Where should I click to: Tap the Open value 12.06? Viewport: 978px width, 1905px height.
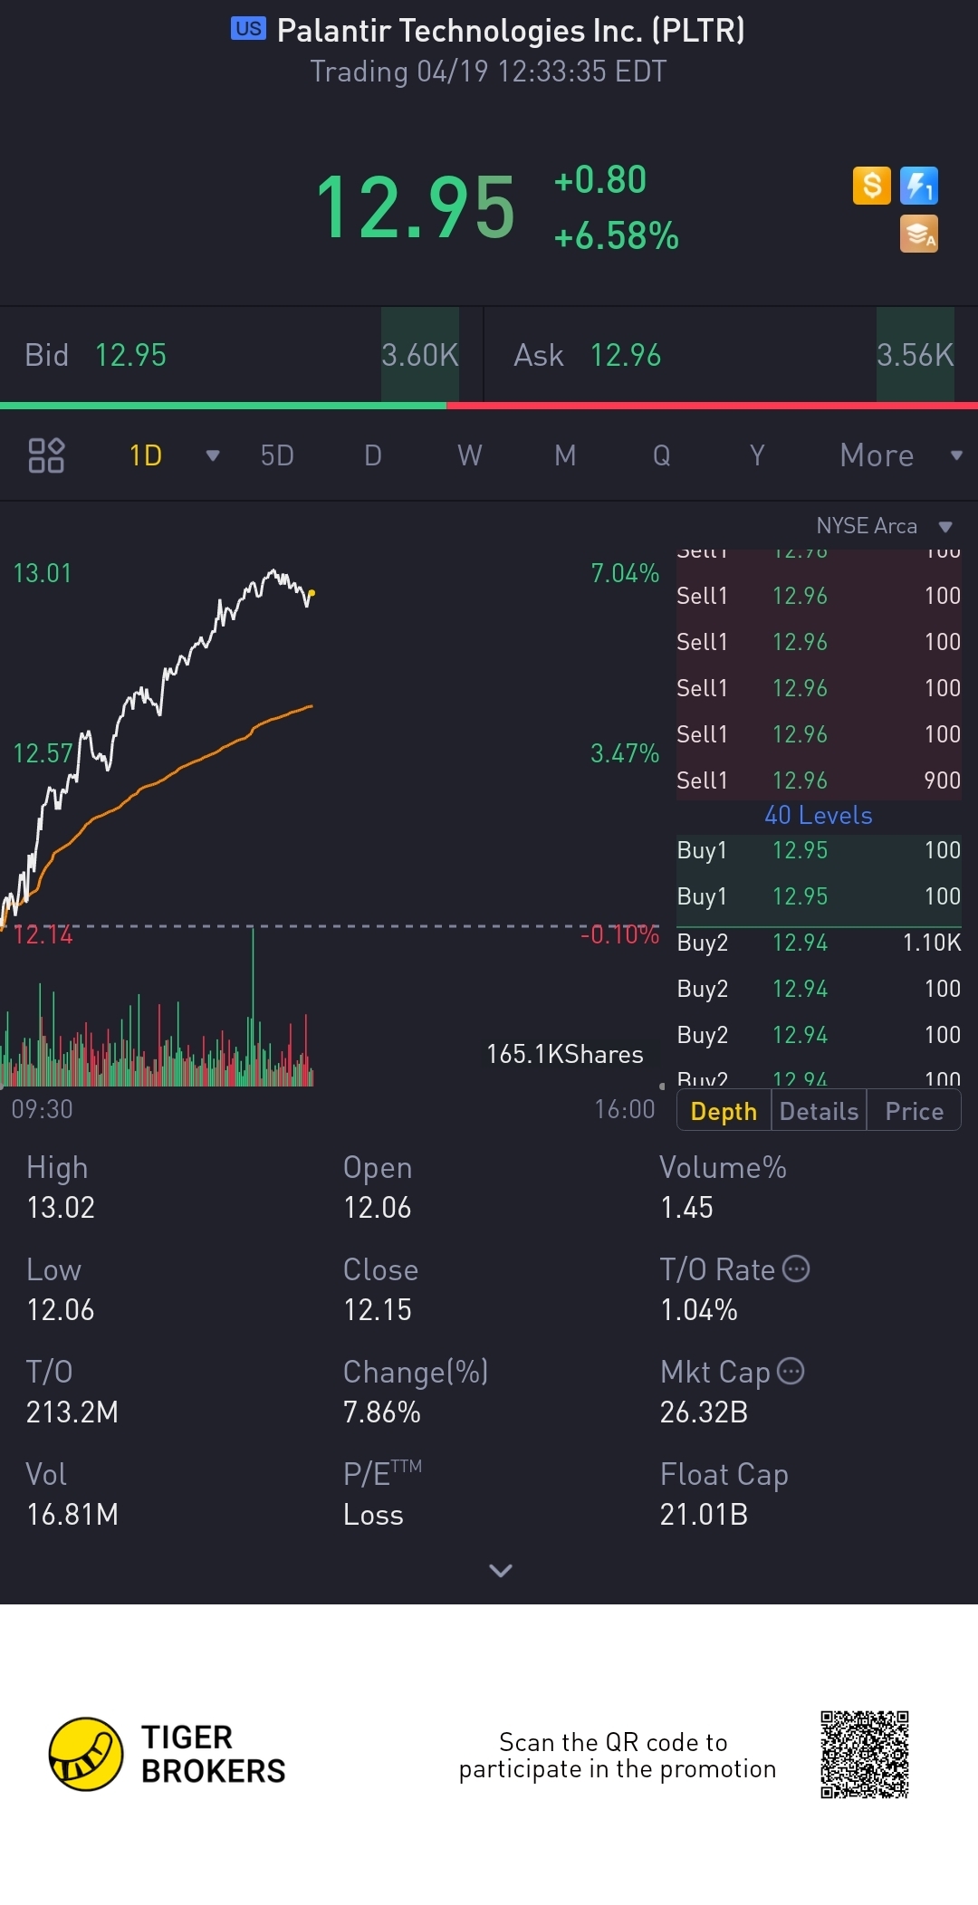[377, 1207]
